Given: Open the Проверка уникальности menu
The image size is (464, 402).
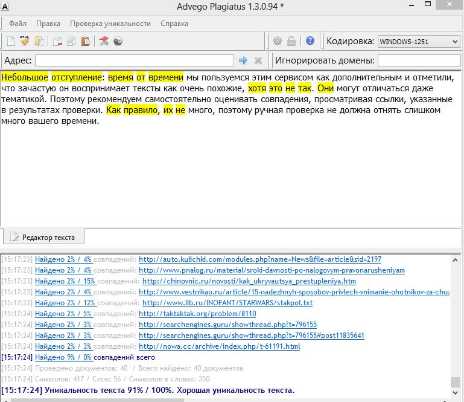Looking at the screenshot, I should pos(110,24).
